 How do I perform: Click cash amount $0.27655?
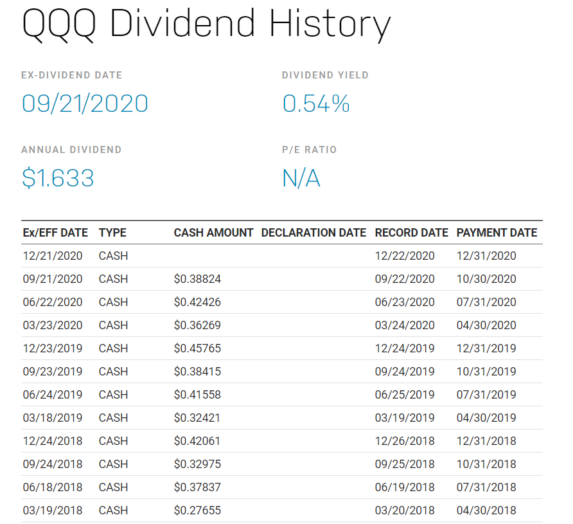pyautogui.click(x=197, y=510)
